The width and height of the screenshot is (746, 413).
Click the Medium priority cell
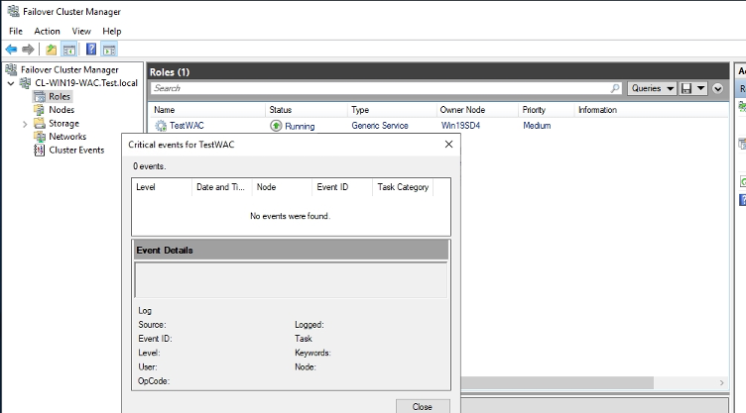537,126
